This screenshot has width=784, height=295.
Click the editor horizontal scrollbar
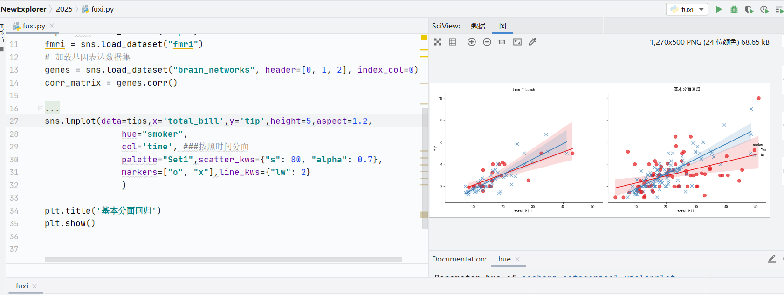[x=223, y=260]
